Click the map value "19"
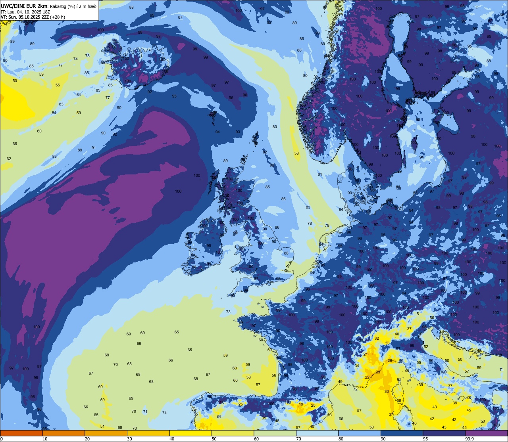The image size is (508, 442). pos(301,404)
